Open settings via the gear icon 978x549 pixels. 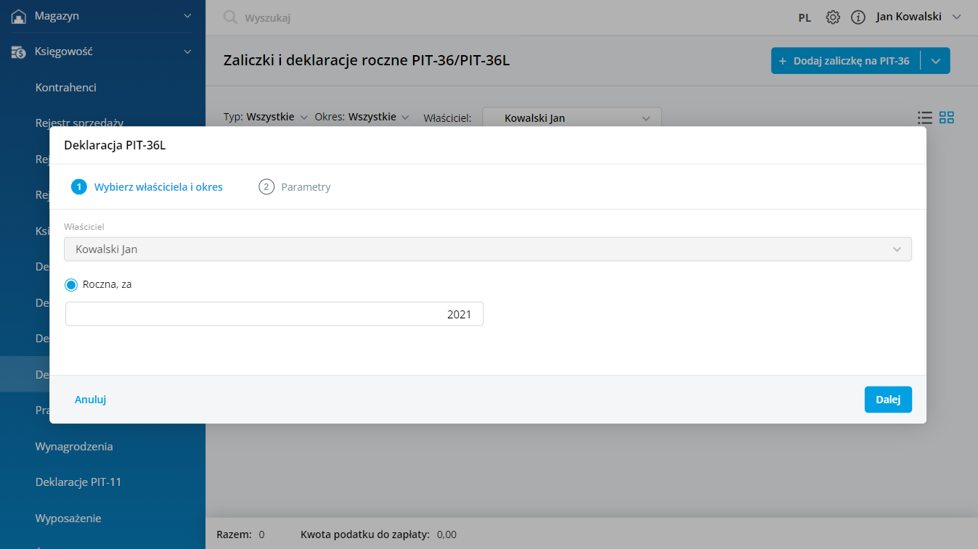point(833,17)
